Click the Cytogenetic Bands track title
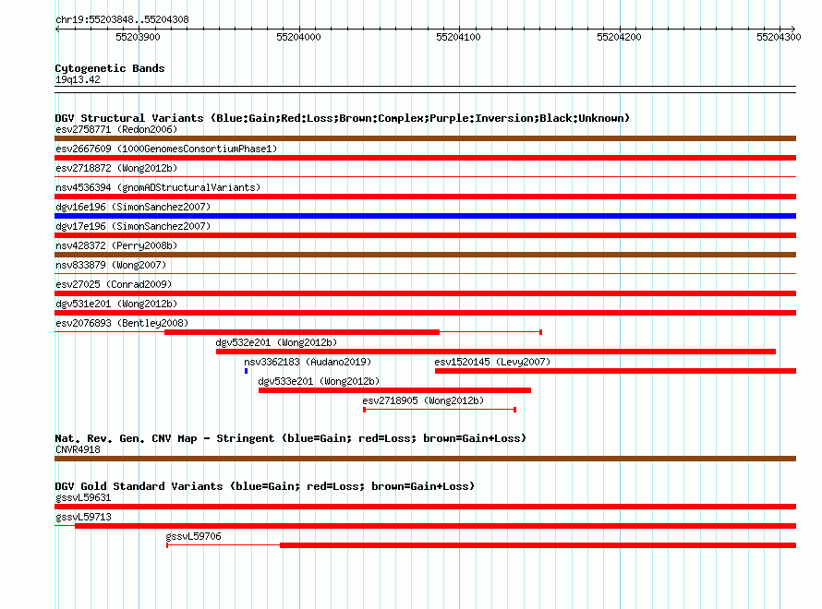This screenshot has width=822, height=609. 110,68
